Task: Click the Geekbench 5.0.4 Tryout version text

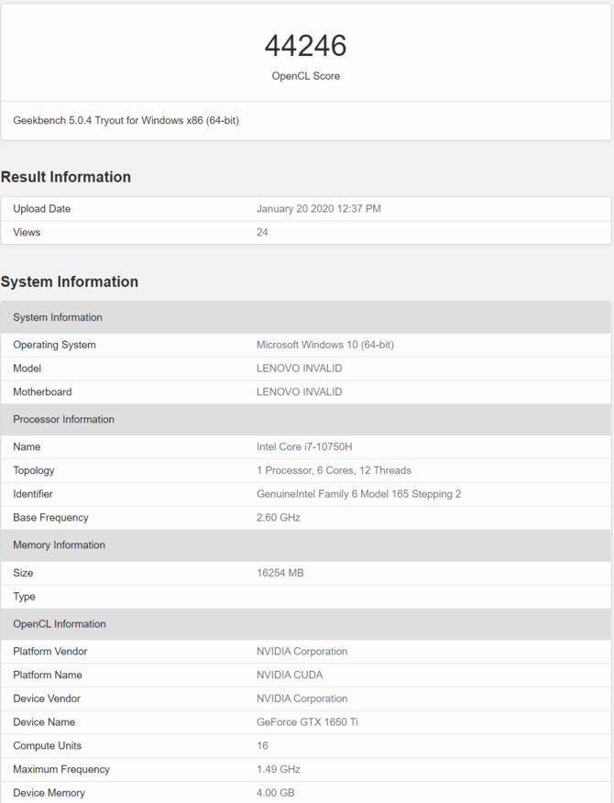Action: [x=126, y=120]
